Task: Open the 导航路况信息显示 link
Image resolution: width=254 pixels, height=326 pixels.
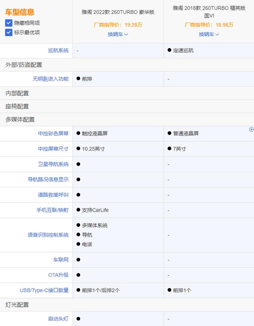Action: pos(48,179)
